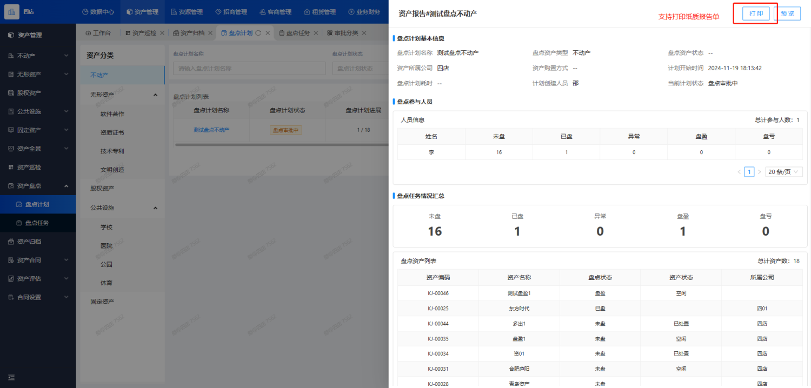
Task: Go to previous page in 人员信息 pagination
Action: click(739, 172)
